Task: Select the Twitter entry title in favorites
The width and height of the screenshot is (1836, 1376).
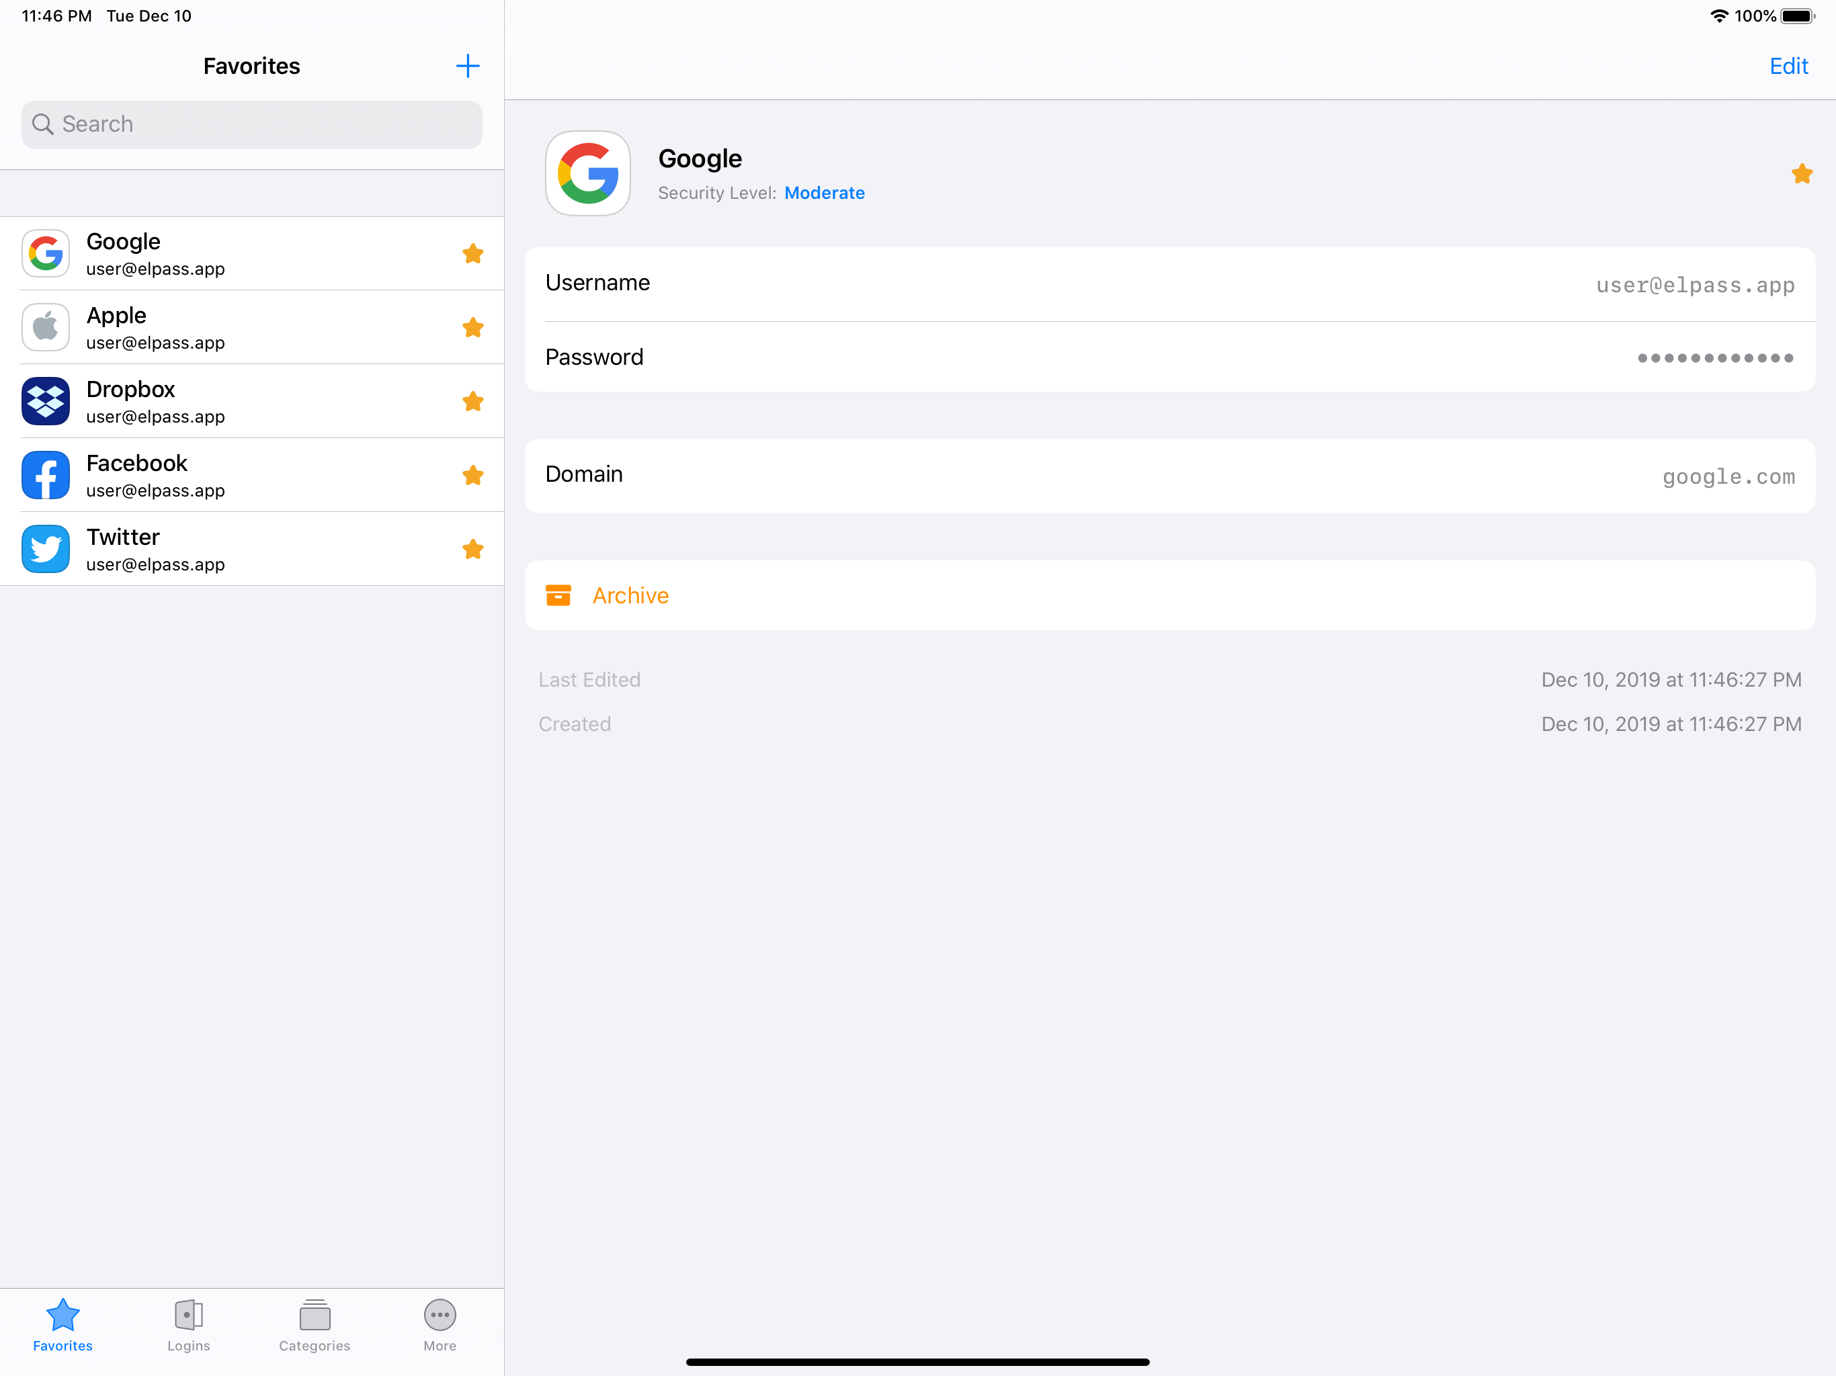Action: pos(123,537)
